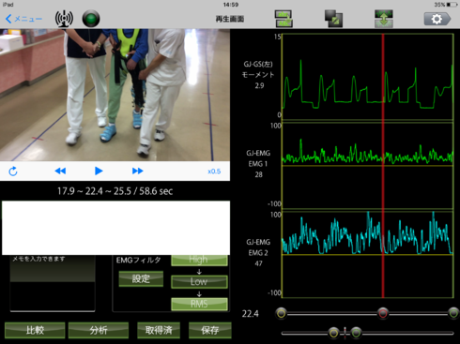Image resolution: width=460 pixels, height=344 pixels.
Task: Restart video with the reload icon
Action: coord(13,172)
